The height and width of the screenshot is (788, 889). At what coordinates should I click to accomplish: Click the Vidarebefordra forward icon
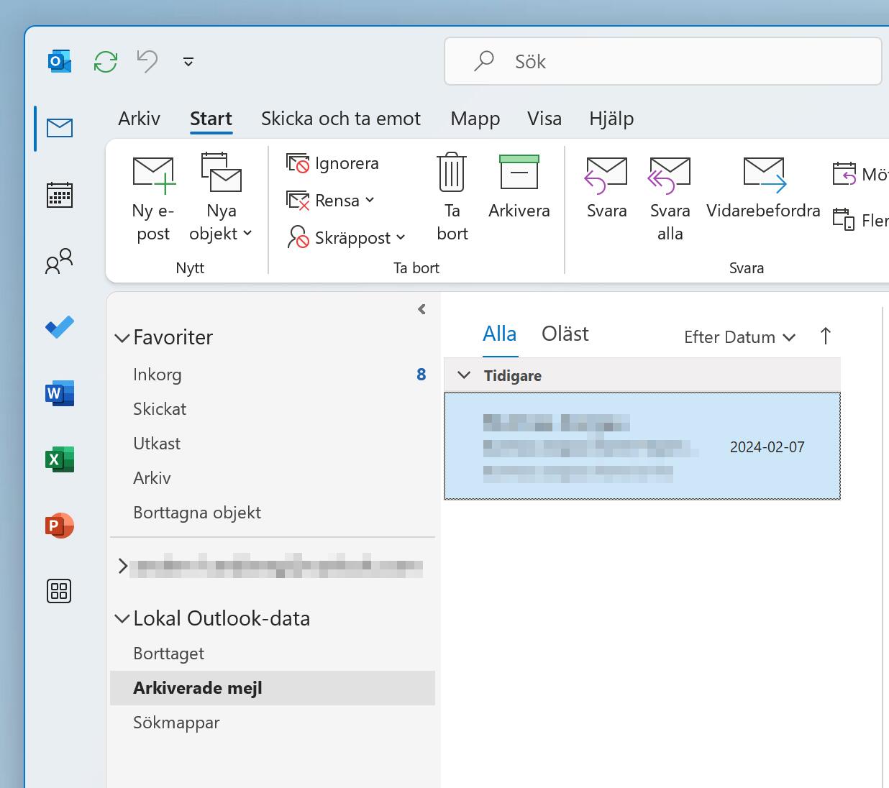762,173
